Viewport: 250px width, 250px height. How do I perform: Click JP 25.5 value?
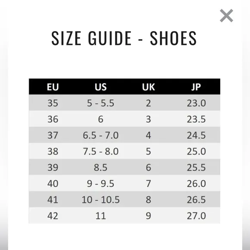[196, 167]
